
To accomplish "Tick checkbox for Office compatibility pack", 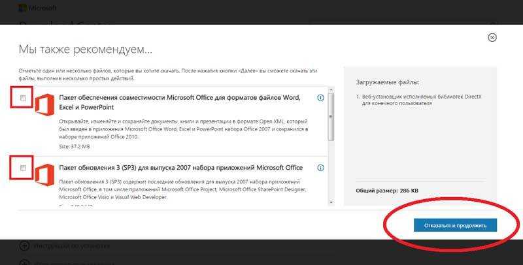I will (x=23, y=98).
